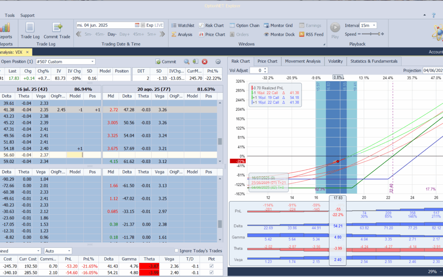Step back 5 minutes with 5m-
Screen dimensions: 443x277
pyautogui.click(x=88, y=34)
